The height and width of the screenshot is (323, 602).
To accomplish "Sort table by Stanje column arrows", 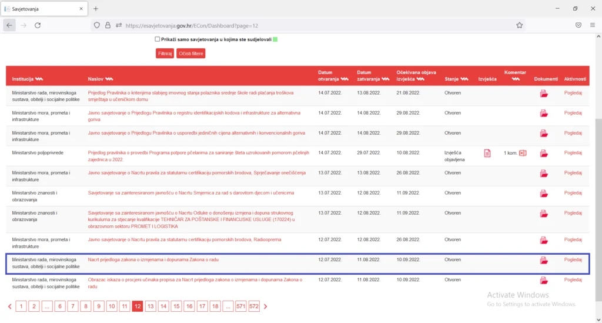I will point(464,79).
